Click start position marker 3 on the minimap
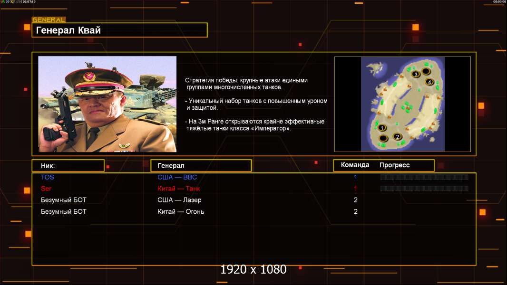This screenshot has height=285, width=507. click(416, 74)
